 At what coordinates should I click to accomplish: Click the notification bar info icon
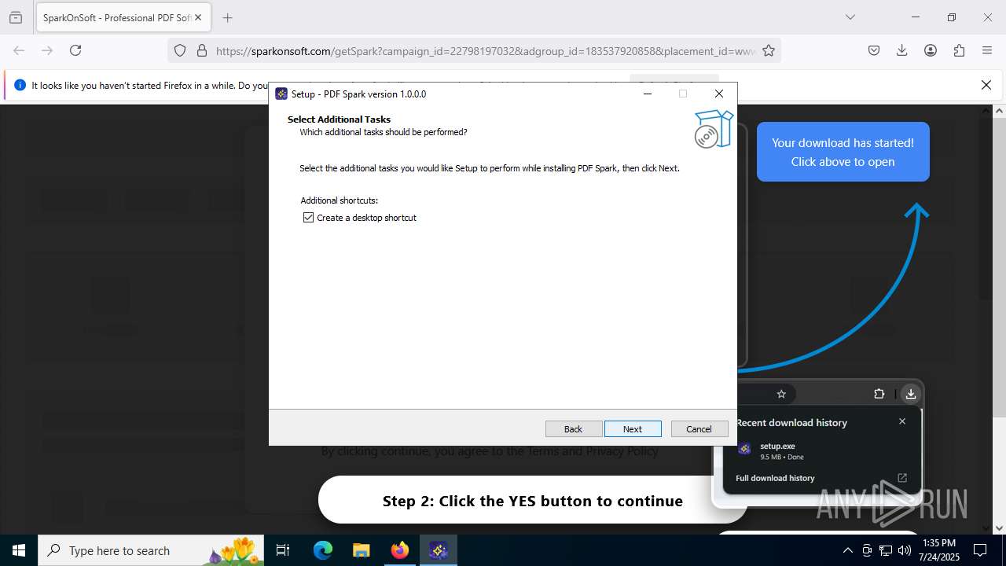(20, 85)
